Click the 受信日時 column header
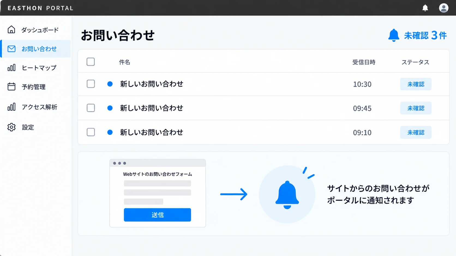The height and width of the screenshot is (256, 456). pyautogui.click(x=364, y=62)
